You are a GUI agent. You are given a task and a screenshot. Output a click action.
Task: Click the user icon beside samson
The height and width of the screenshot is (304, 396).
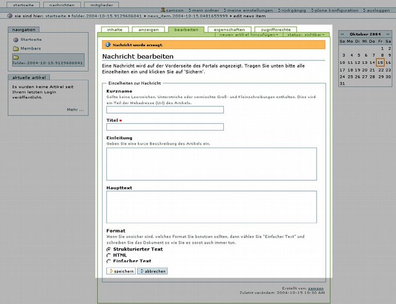(163, 10)
